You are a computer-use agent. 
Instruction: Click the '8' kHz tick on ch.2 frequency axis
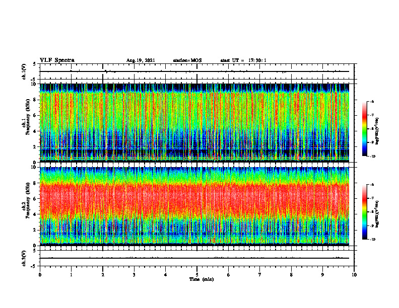[x=35, y=183]
